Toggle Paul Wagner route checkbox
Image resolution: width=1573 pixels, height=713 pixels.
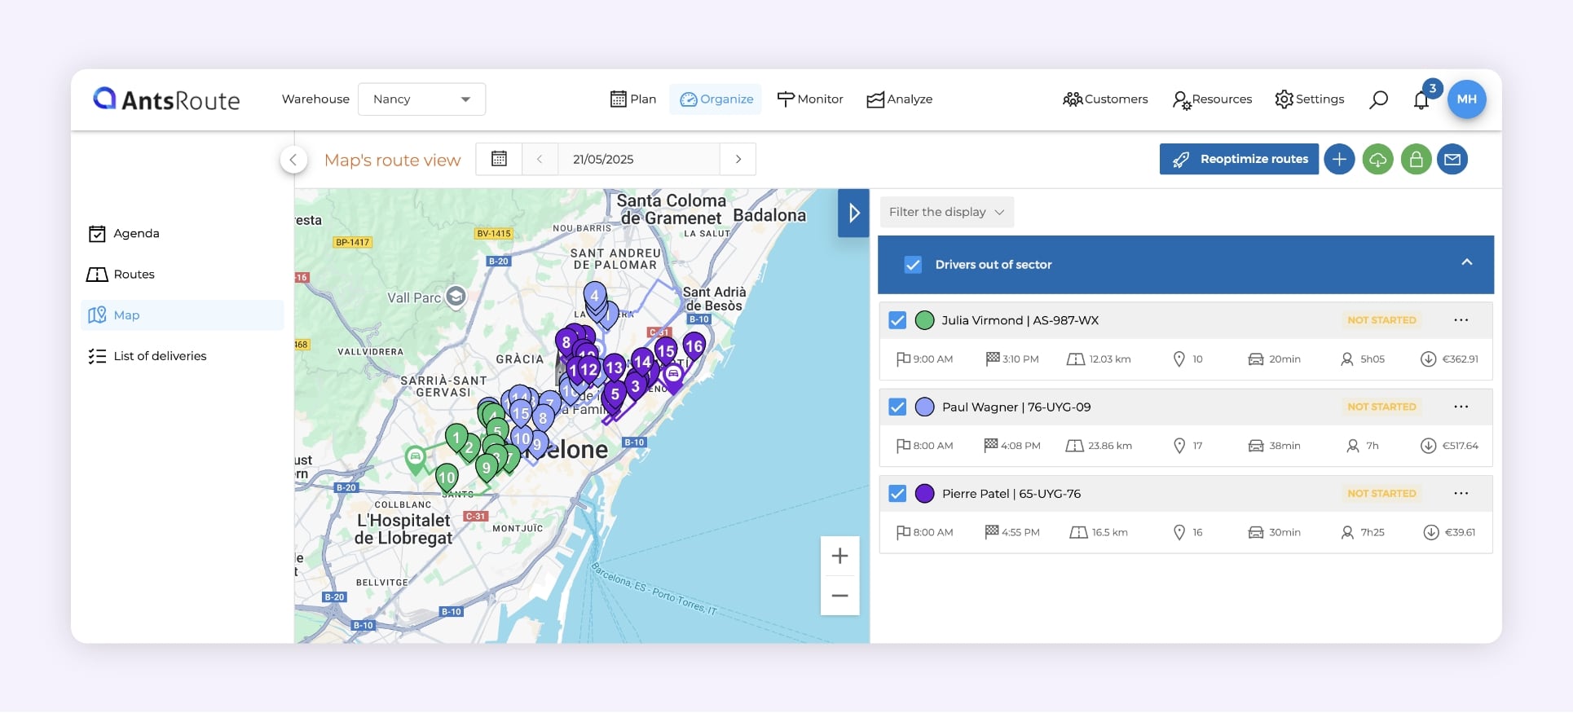[x=897, y=407]
